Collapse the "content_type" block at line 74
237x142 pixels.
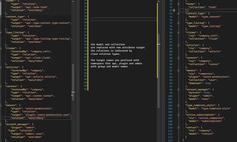click(178, 14)
